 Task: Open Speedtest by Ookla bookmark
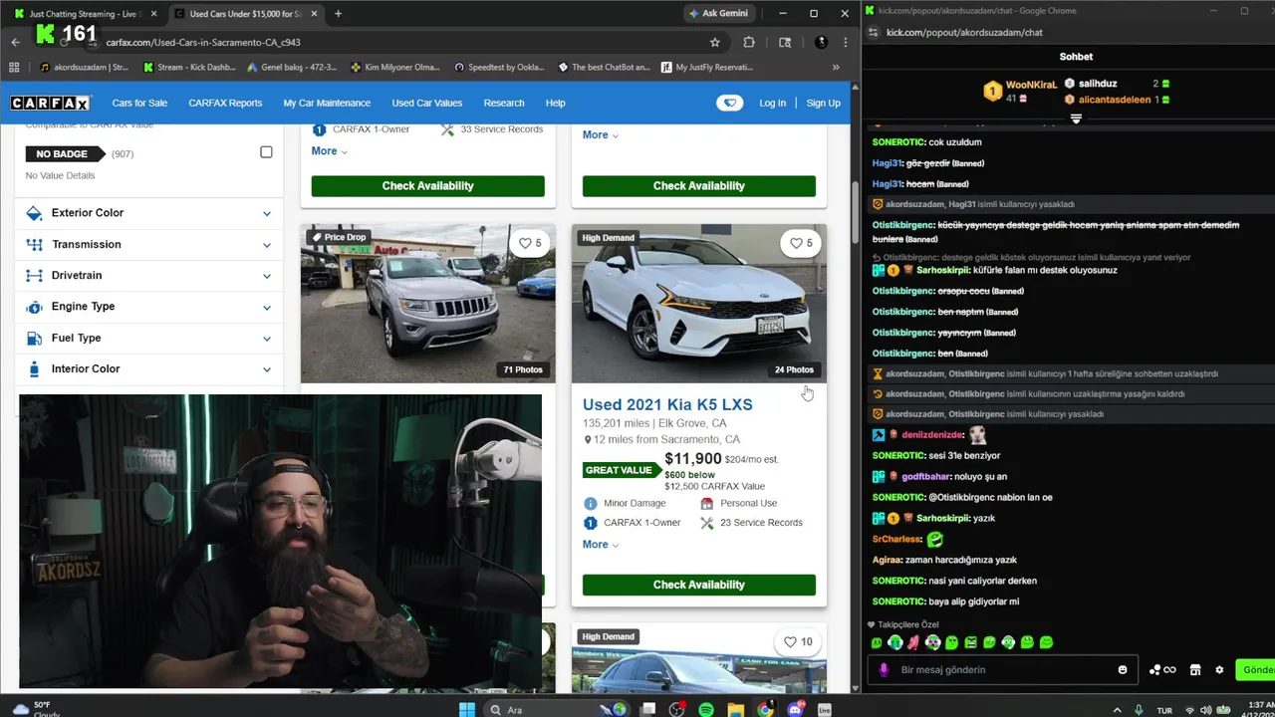pyautogui.click(x=499, y=68)
